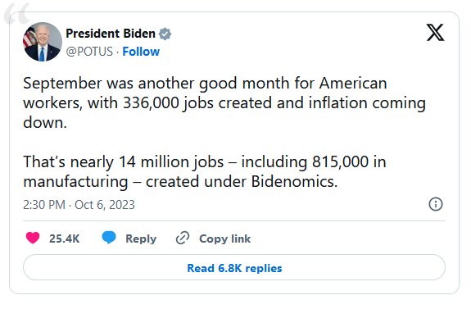
Task: Click the blue verified badge beside President Biden
Action: click(165, 34)
